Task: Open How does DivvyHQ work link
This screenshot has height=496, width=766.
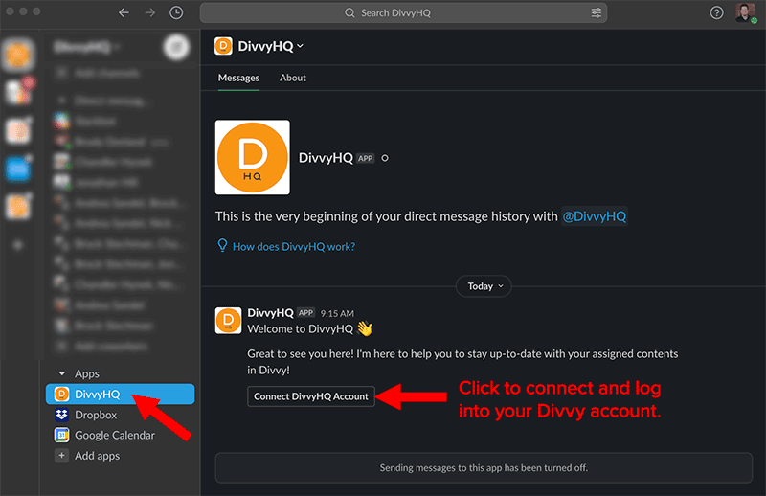Action: (x=294, y=247)
